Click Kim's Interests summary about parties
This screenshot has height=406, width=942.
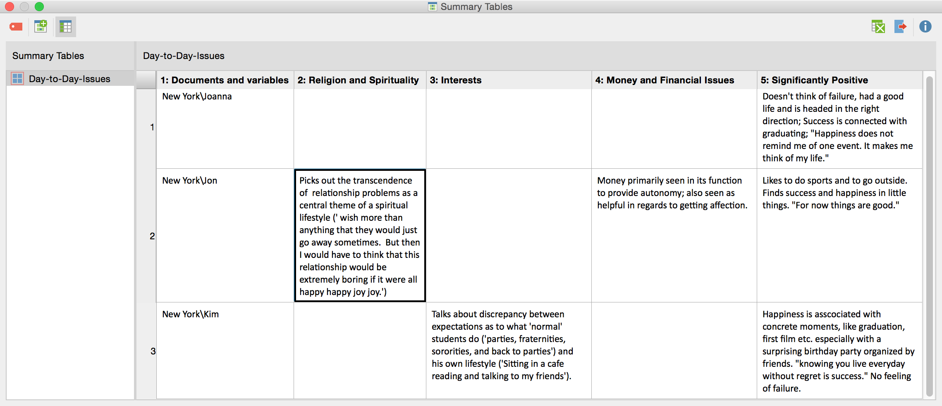pyautogui.click(x=509, y=351)
